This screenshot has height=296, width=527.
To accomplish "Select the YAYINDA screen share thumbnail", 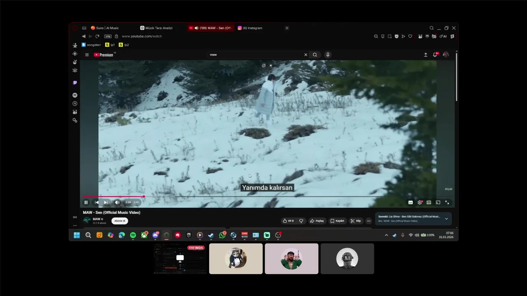I will coord(180,259).
